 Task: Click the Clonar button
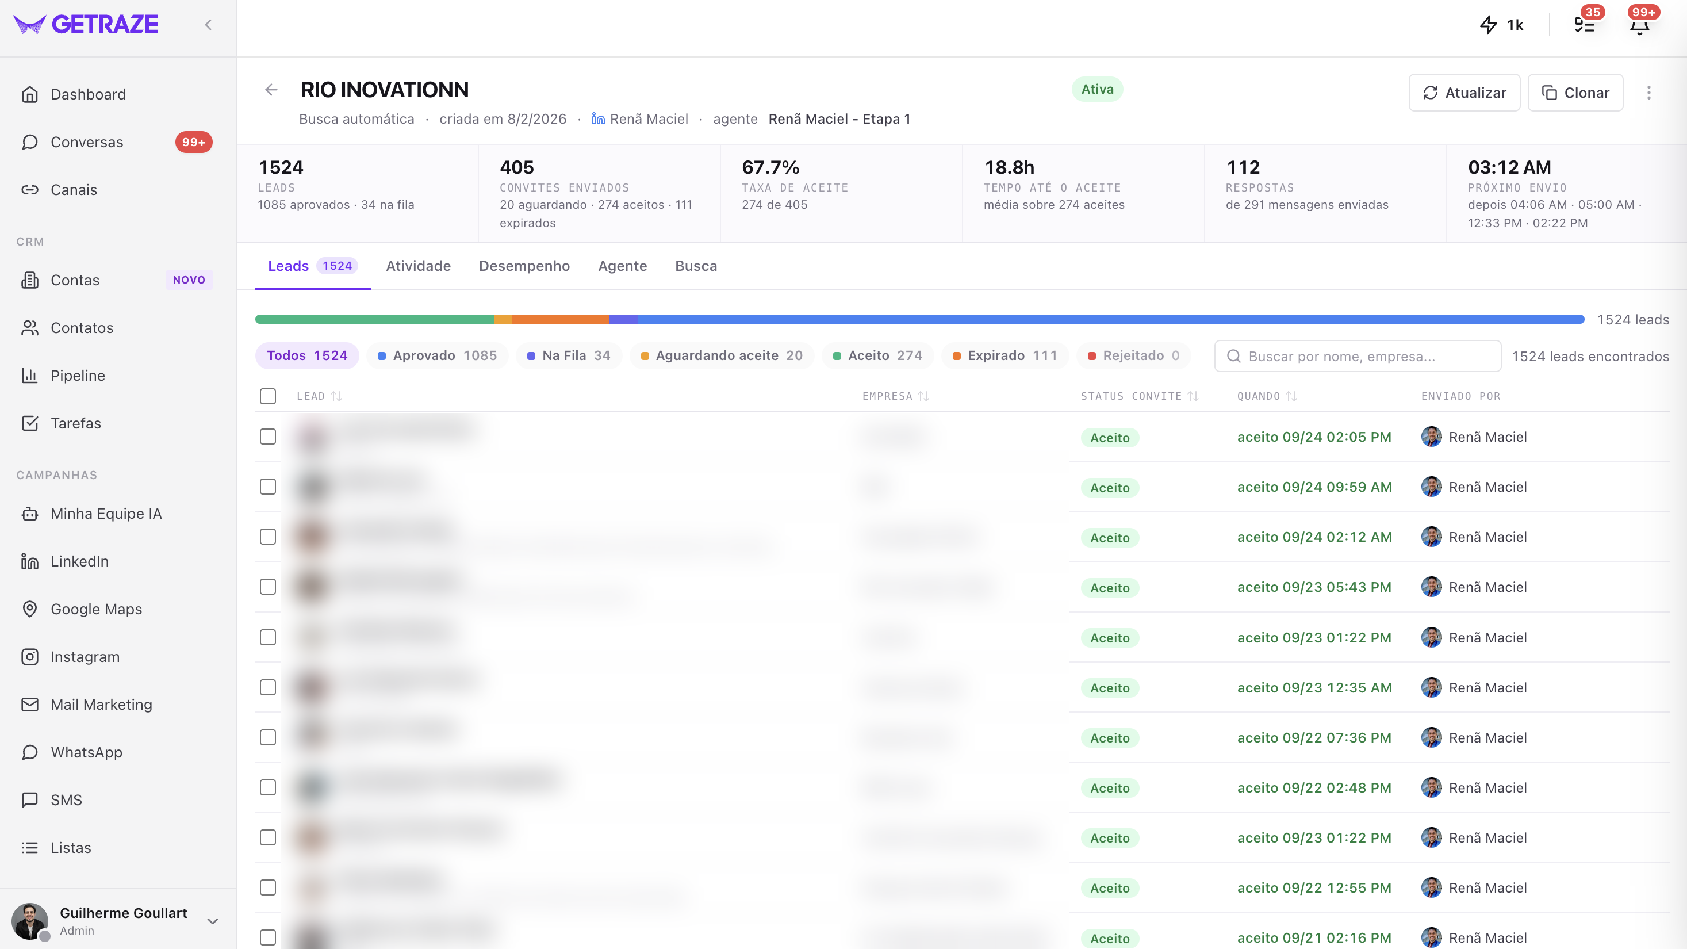[1575, 93]
